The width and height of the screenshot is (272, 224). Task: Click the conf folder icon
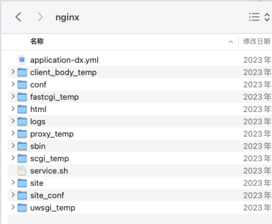22,84
